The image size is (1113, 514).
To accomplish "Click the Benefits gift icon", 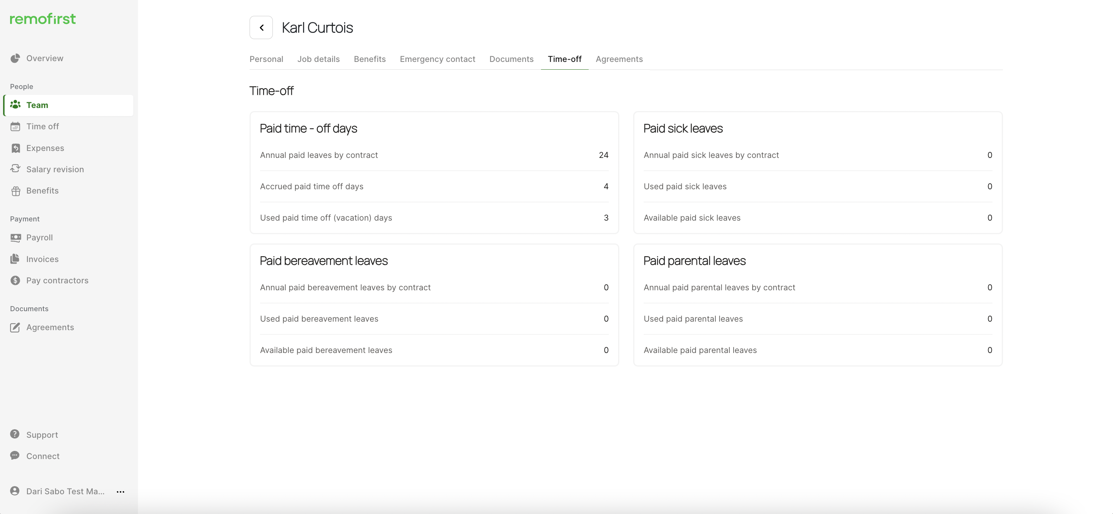I will tap(15, 191).
